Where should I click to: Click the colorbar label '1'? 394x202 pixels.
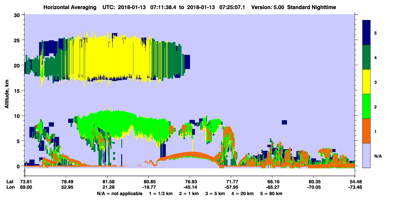376,131
